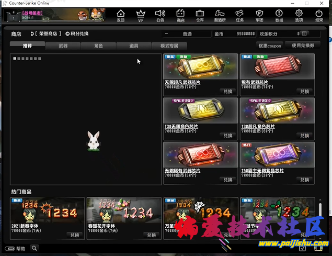
Task: Open T30无限角色芯片 item image
Action: tap(201, 110)
